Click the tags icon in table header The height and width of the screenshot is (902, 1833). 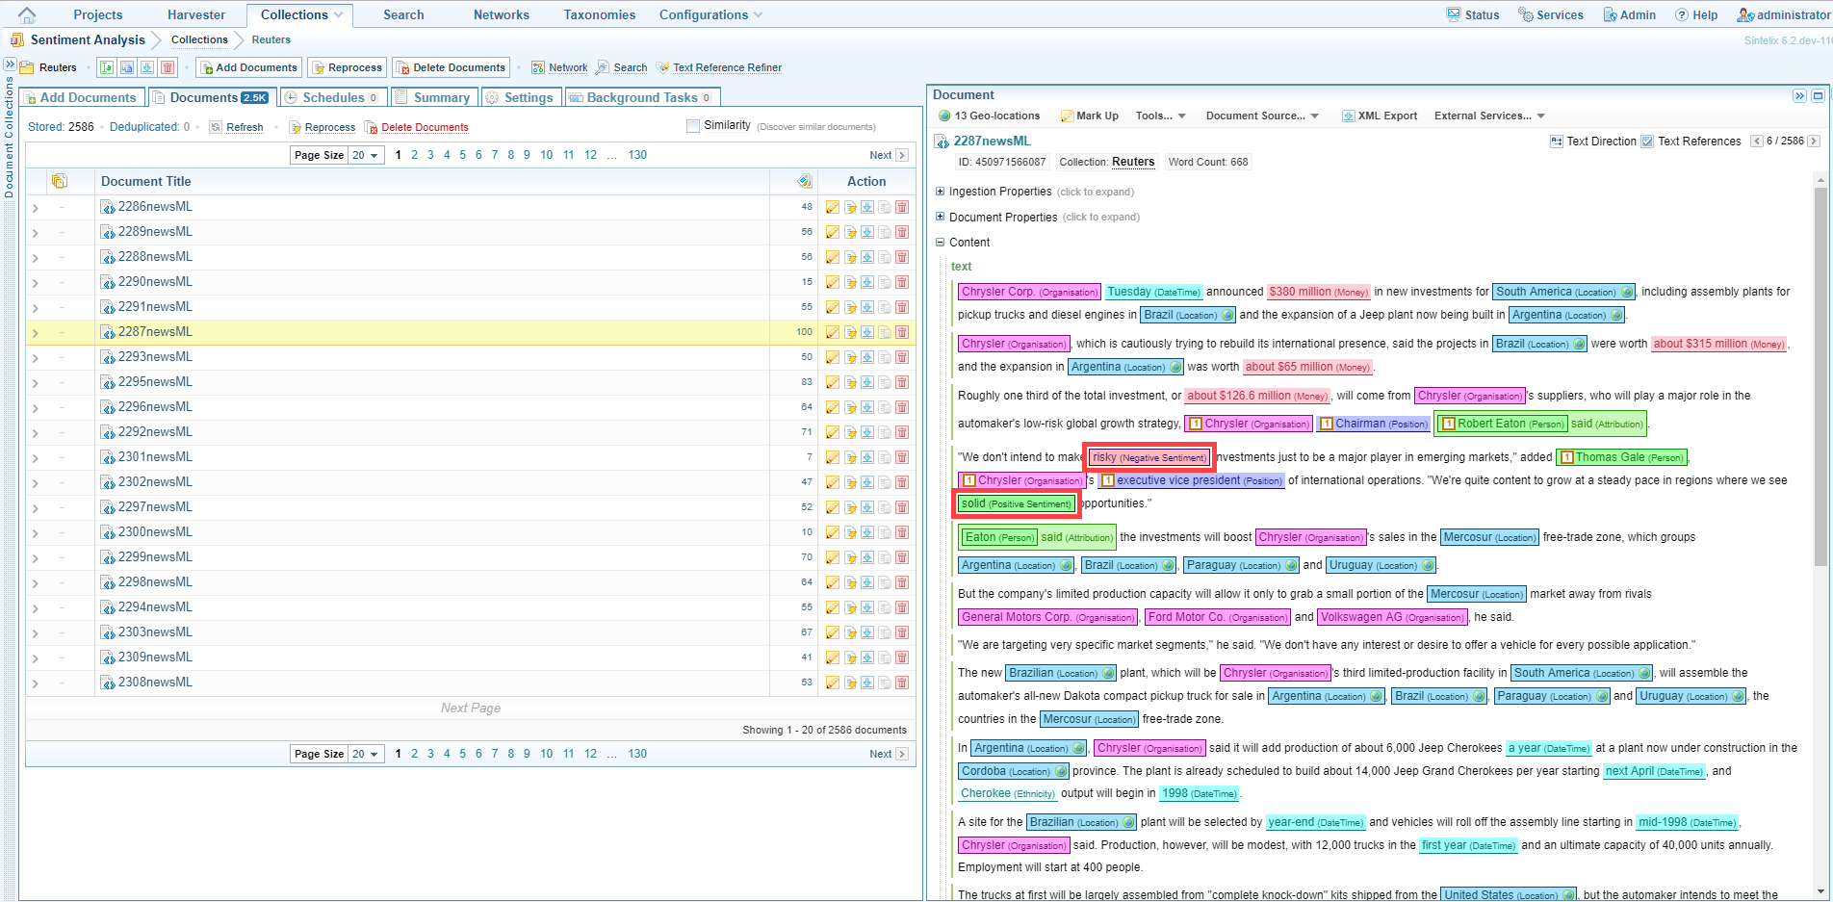[805, 181]
